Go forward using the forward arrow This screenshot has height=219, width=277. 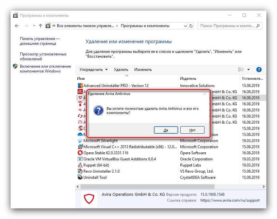[26, 26]
